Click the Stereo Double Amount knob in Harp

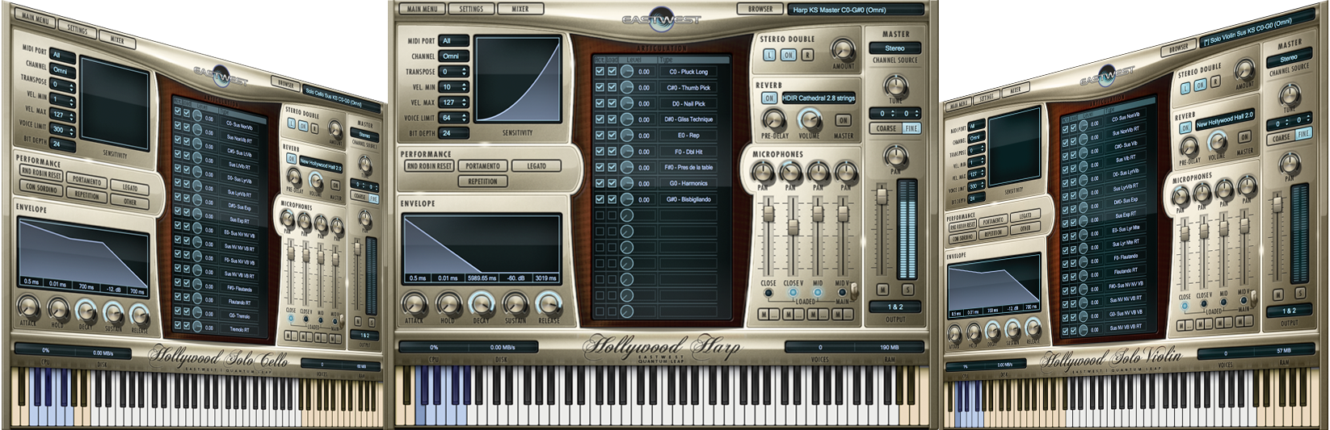[x=843, y=50]
